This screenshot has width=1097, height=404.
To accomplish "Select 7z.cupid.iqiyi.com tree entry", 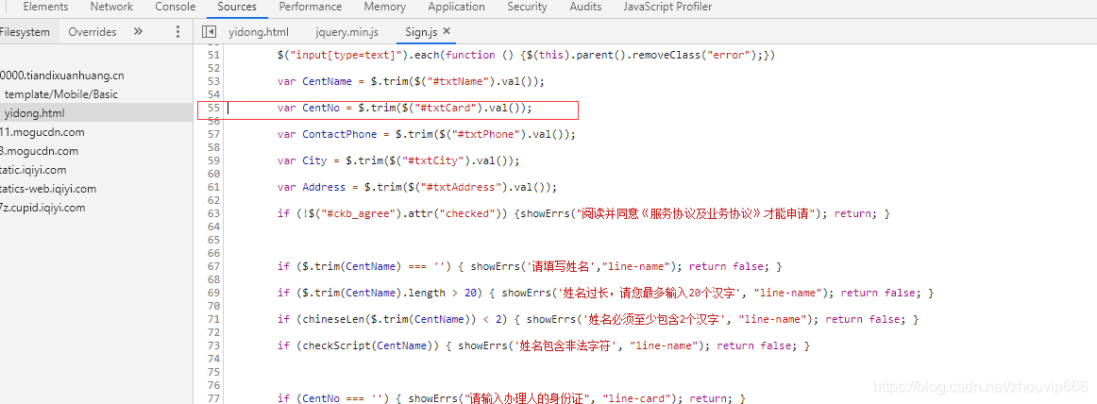I will (x=42, y=208).
